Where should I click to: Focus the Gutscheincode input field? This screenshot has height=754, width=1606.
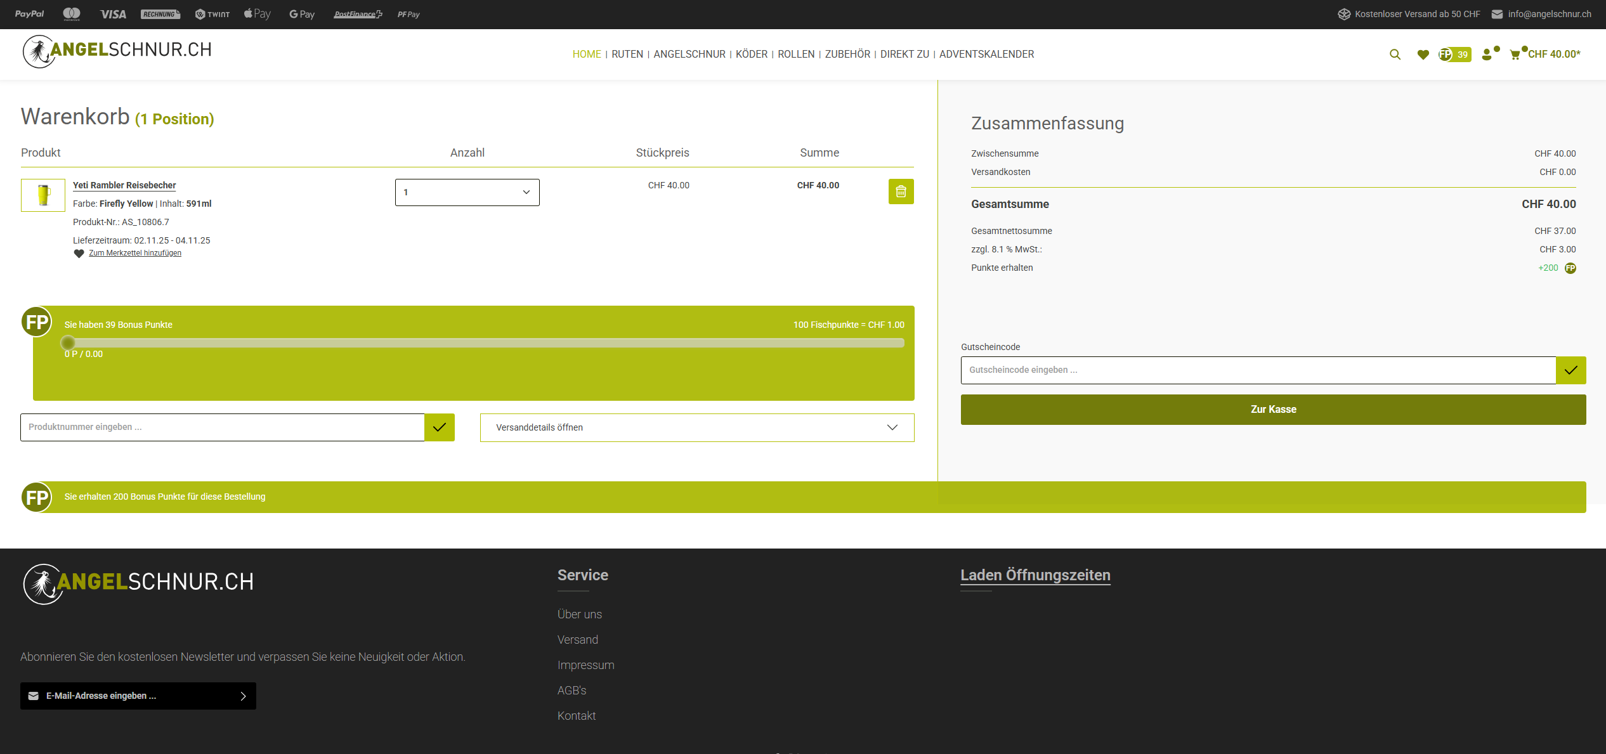click(x=1258, y=370)
